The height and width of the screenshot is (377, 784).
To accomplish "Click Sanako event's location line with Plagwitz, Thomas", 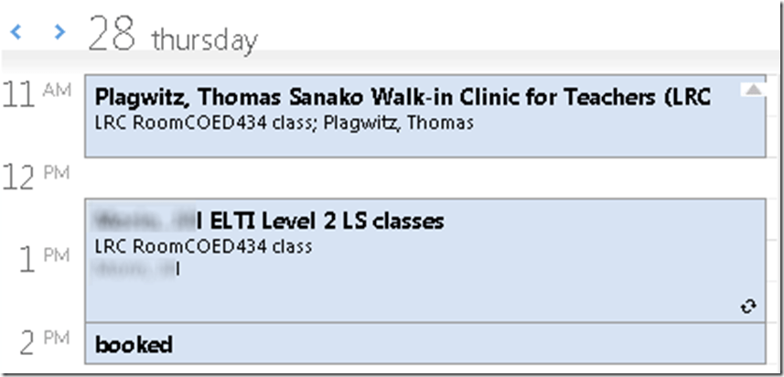I will 284,123.
